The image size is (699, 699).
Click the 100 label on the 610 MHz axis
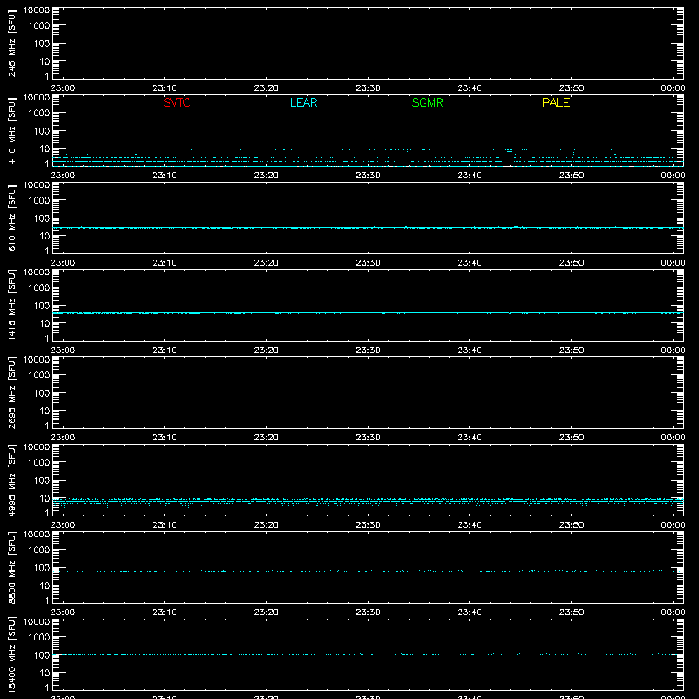coord(42,218)
